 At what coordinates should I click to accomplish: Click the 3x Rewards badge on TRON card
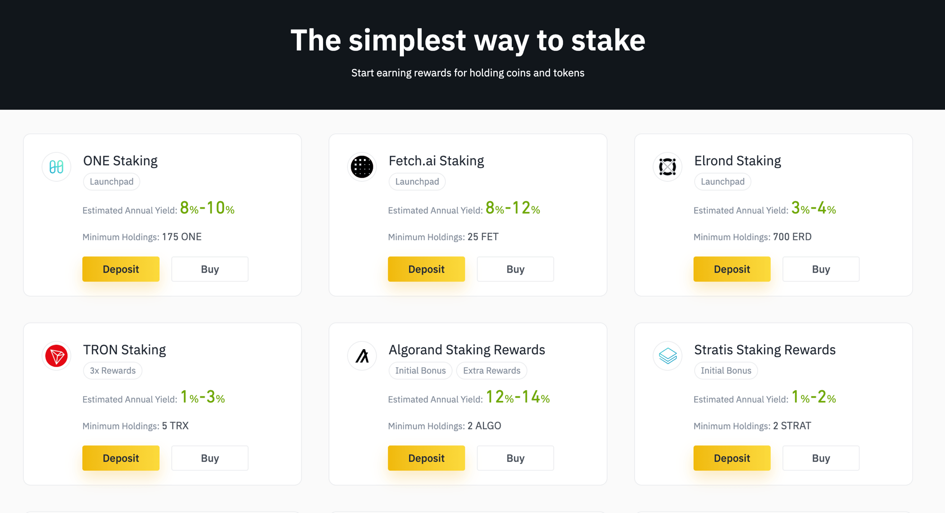pos(112,370)
